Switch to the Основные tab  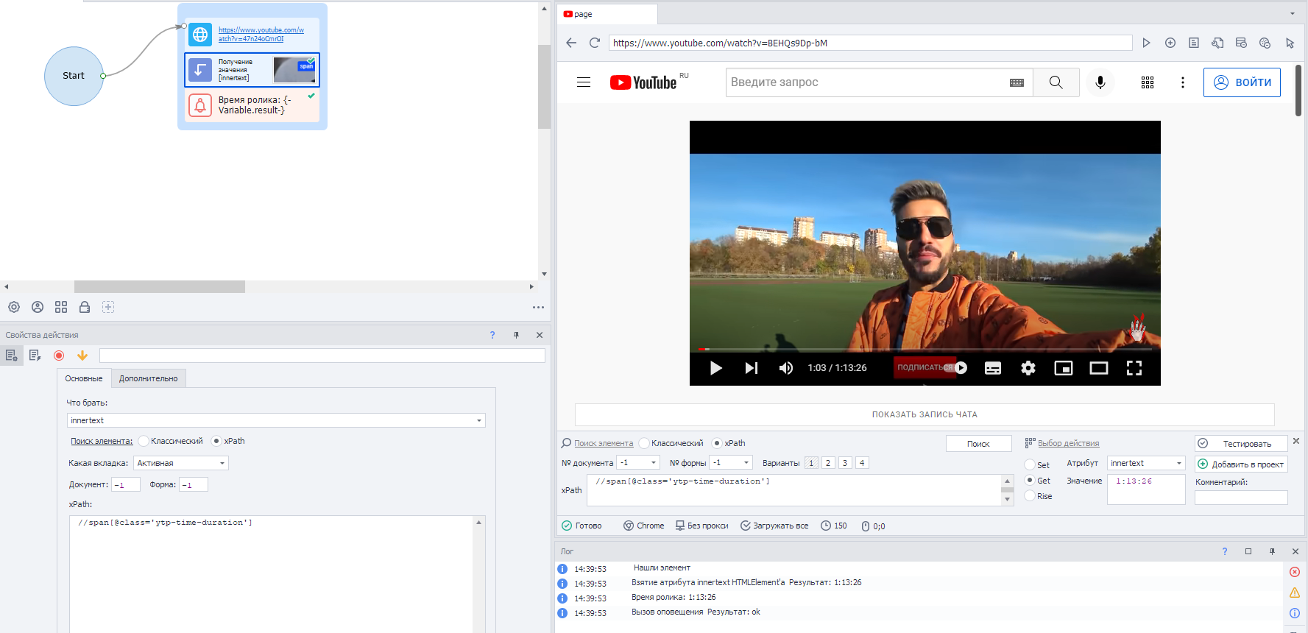84,378
